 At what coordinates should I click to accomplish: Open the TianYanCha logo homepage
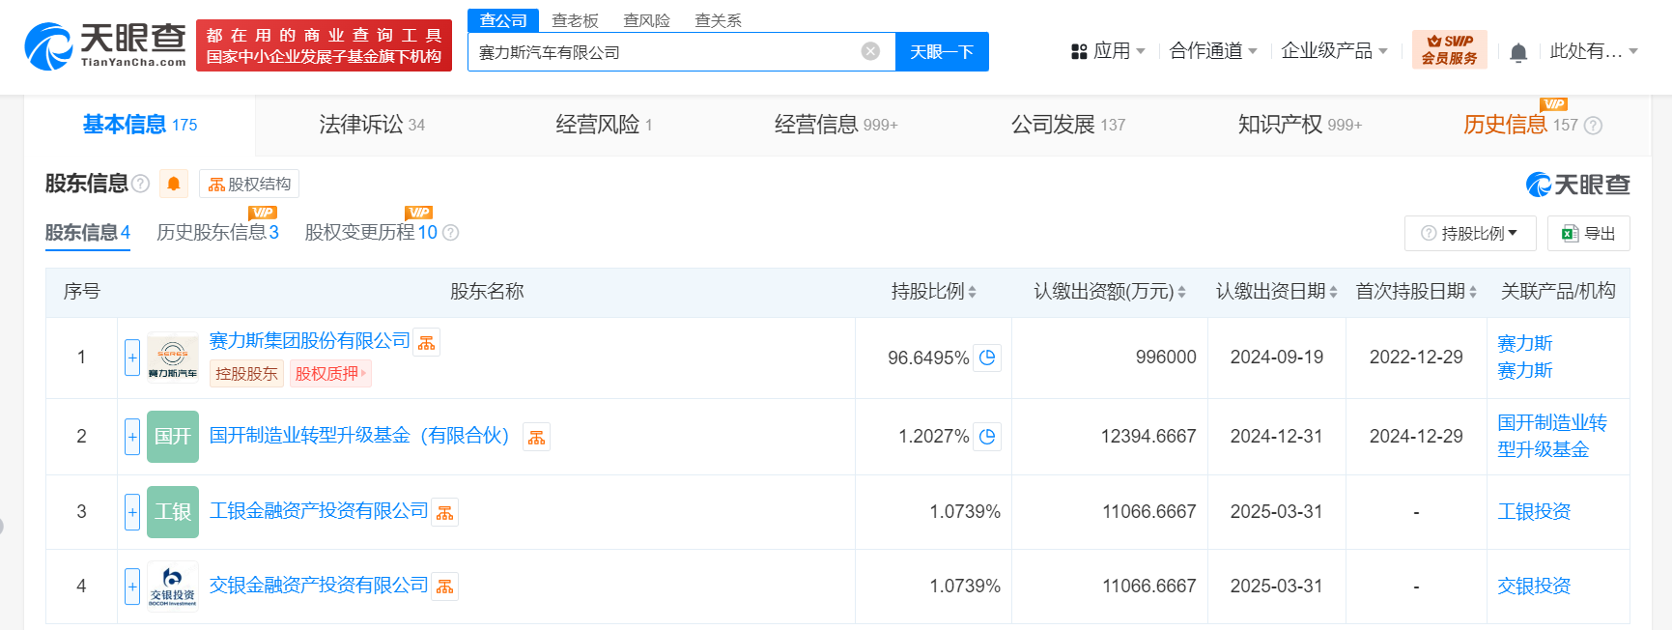point(105,45)
